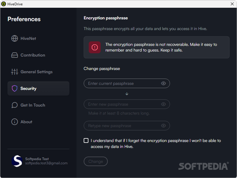This screenshot has width=237, height=178.
Task: Show the retyped passphrase with eye icon
Action: [x=163, y=126]
